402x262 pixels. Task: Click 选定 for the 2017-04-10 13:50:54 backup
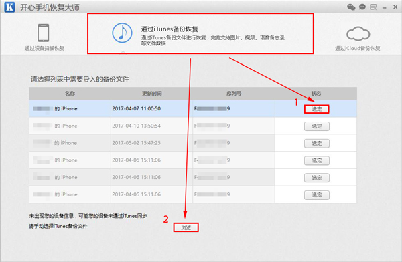click(317, 126)
